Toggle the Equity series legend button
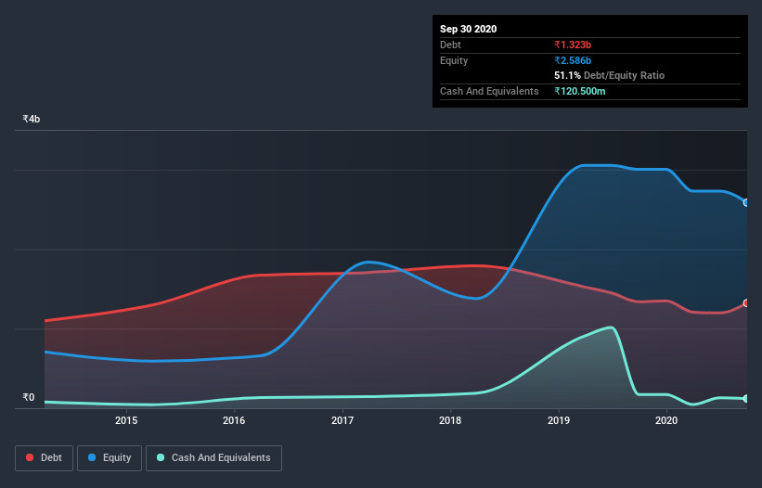 coord(110,458)
